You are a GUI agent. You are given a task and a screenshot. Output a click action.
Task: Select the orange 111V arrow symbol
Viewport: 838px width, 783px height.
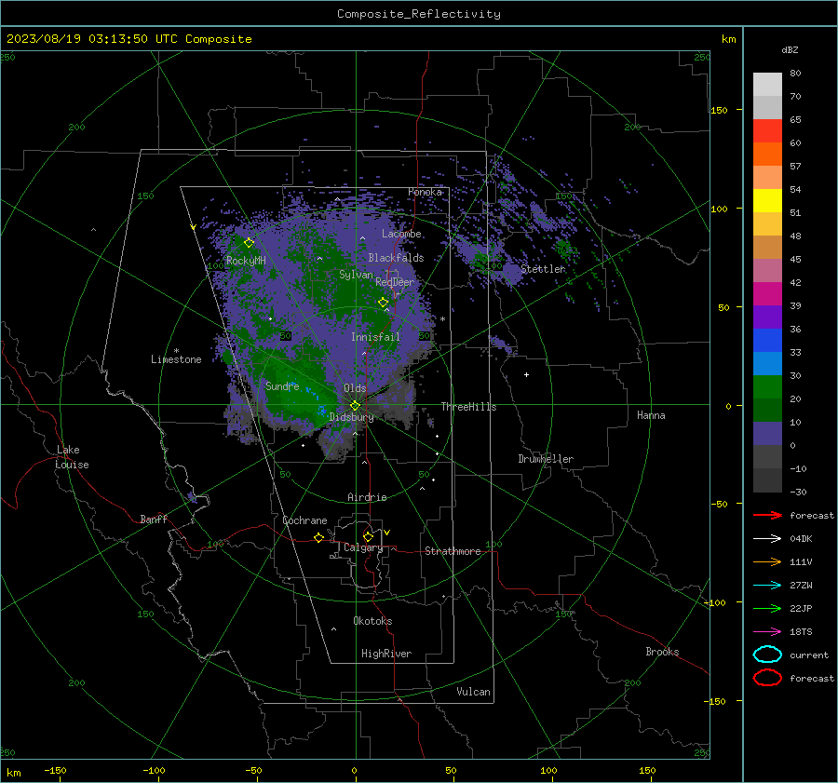[x=767, y=561]
